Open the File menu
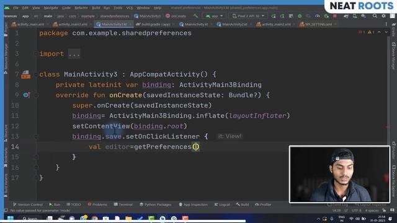This screenshot has height=223, width=397. tap(16, 8)
